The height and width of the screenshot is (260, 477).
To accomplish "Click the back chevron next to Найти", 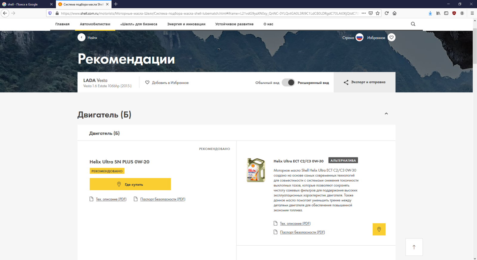I will [x=81, y=37].
